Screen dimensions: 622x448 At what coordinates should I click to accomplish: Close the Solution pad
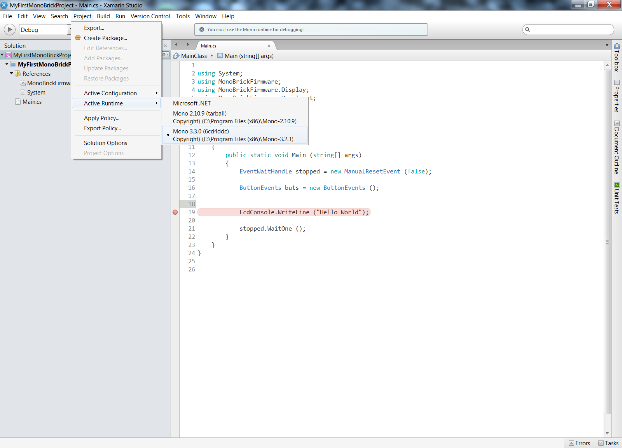coord(165,45)
